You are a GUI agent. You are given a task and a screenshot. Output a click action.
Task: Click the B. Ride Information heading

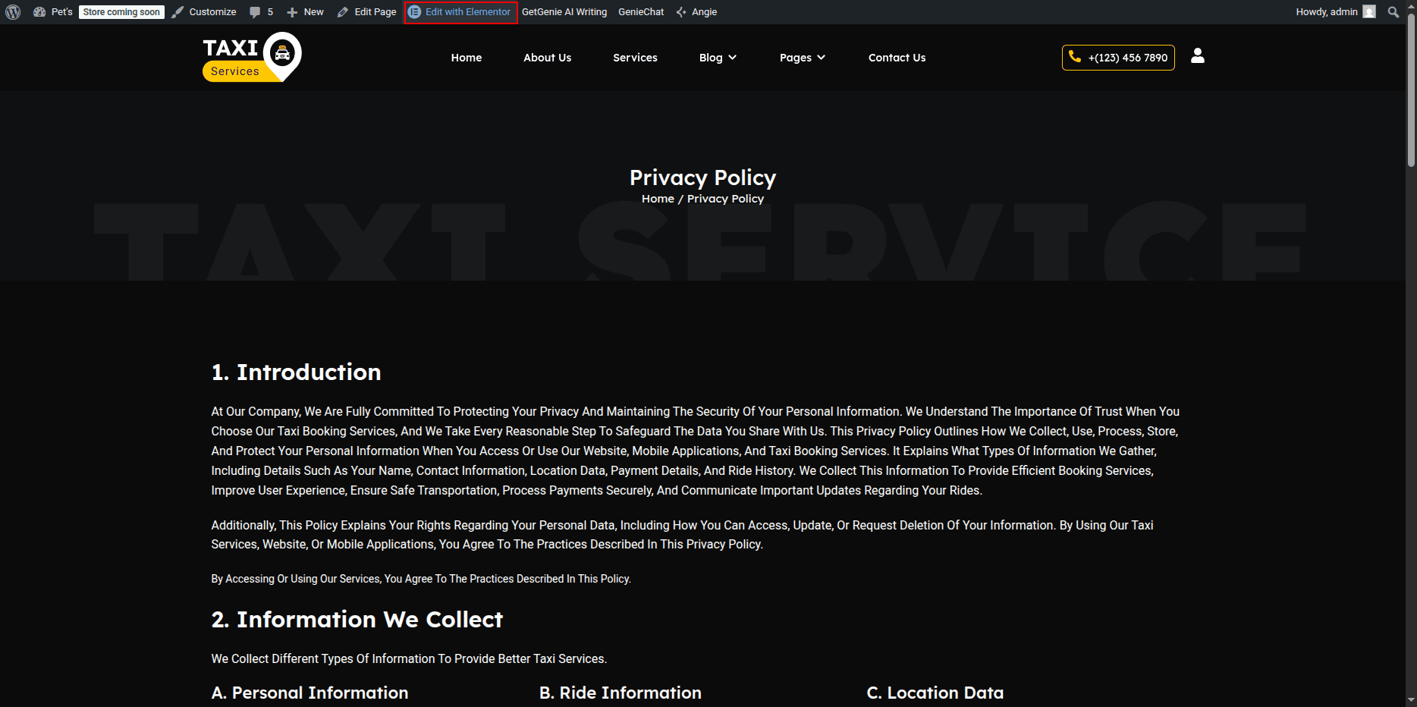620,693
